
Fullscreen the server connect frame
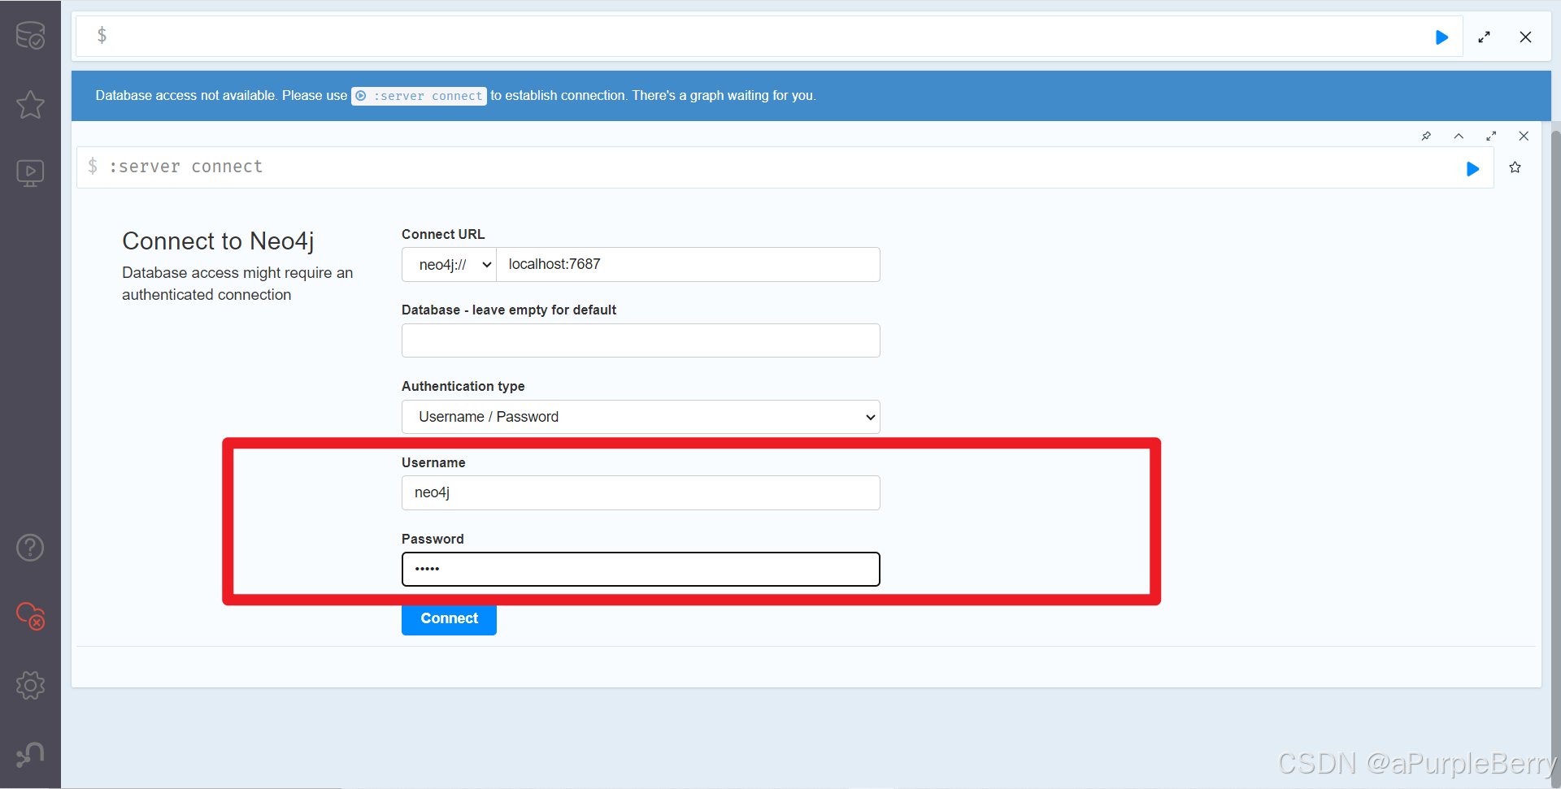click(1491, 136)
